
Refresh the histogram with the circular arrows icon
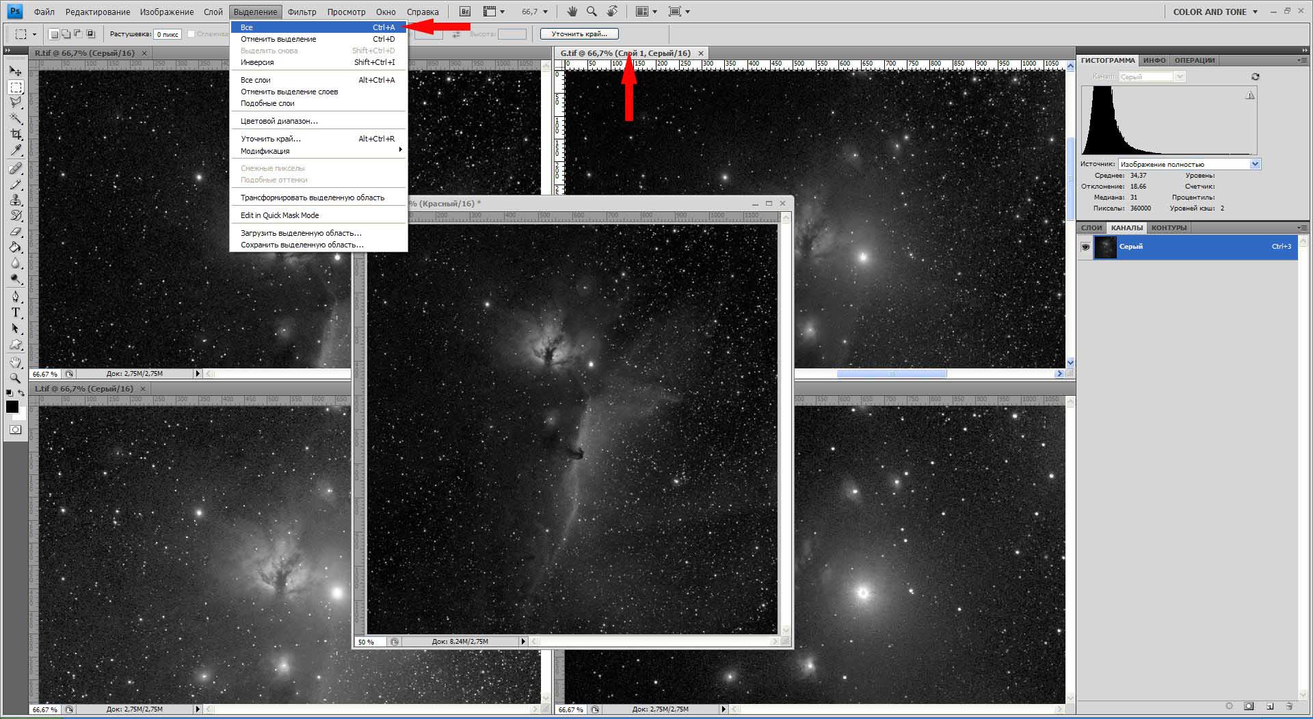click(1255, 77)
